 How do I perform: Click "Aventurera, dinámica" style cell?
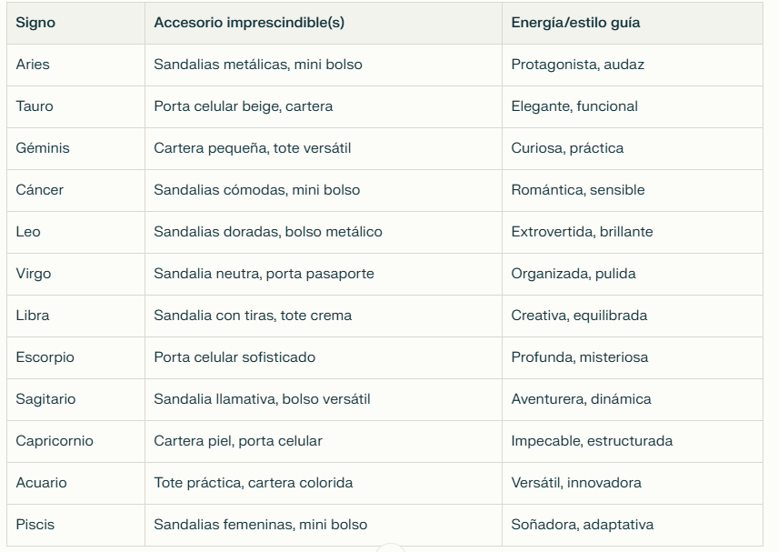pyautogui.click(x=581, y=399)
